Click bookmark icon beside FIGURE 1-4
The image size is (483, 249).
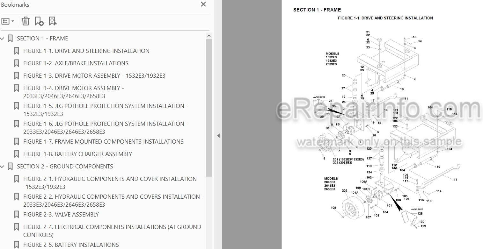coord(17,88)
